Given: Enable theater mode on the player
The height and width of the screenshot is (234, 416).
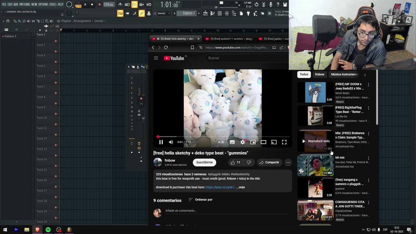Looking at the screenshot, I should 263,142.
